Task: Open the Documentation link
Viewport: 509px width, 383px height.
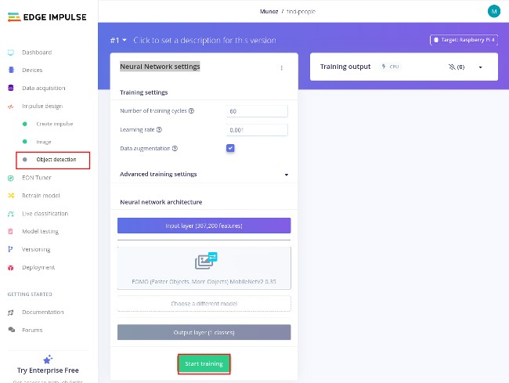Action: (x=43, y=312)
